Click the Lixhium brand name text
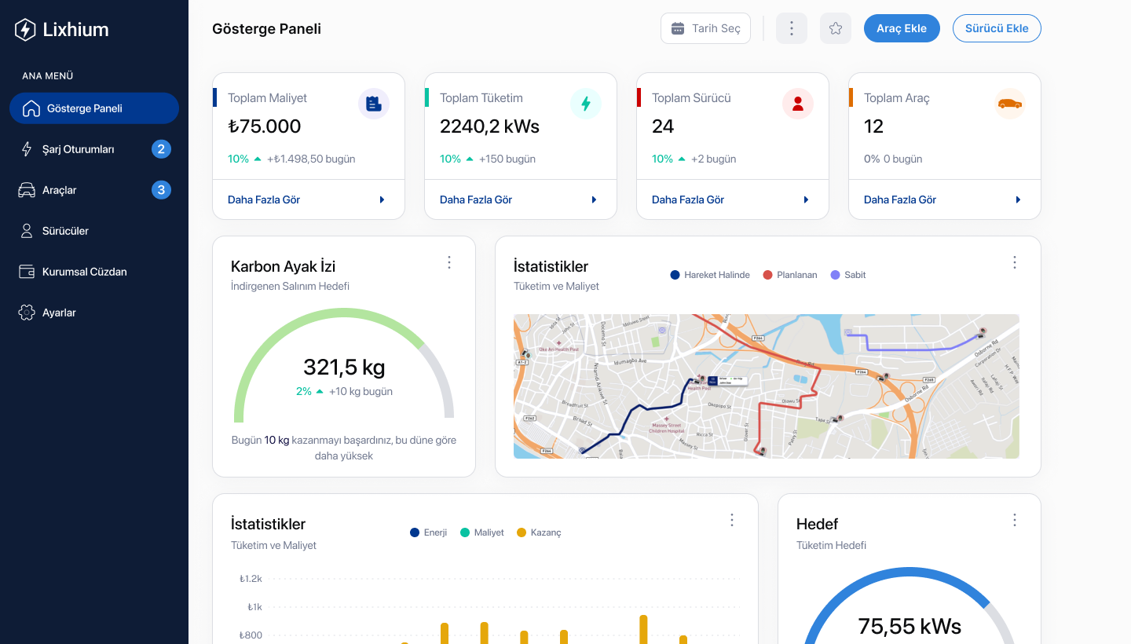This screenshot has height=644, width=1131. click(76, 30)
